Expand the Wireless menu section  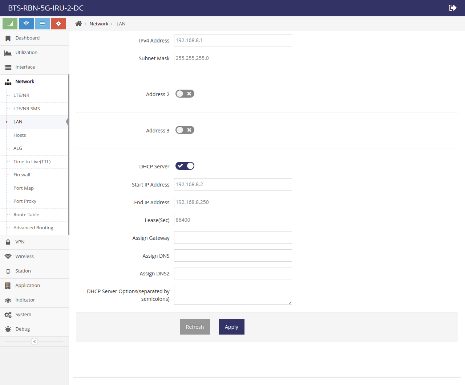tap(34, 257)
